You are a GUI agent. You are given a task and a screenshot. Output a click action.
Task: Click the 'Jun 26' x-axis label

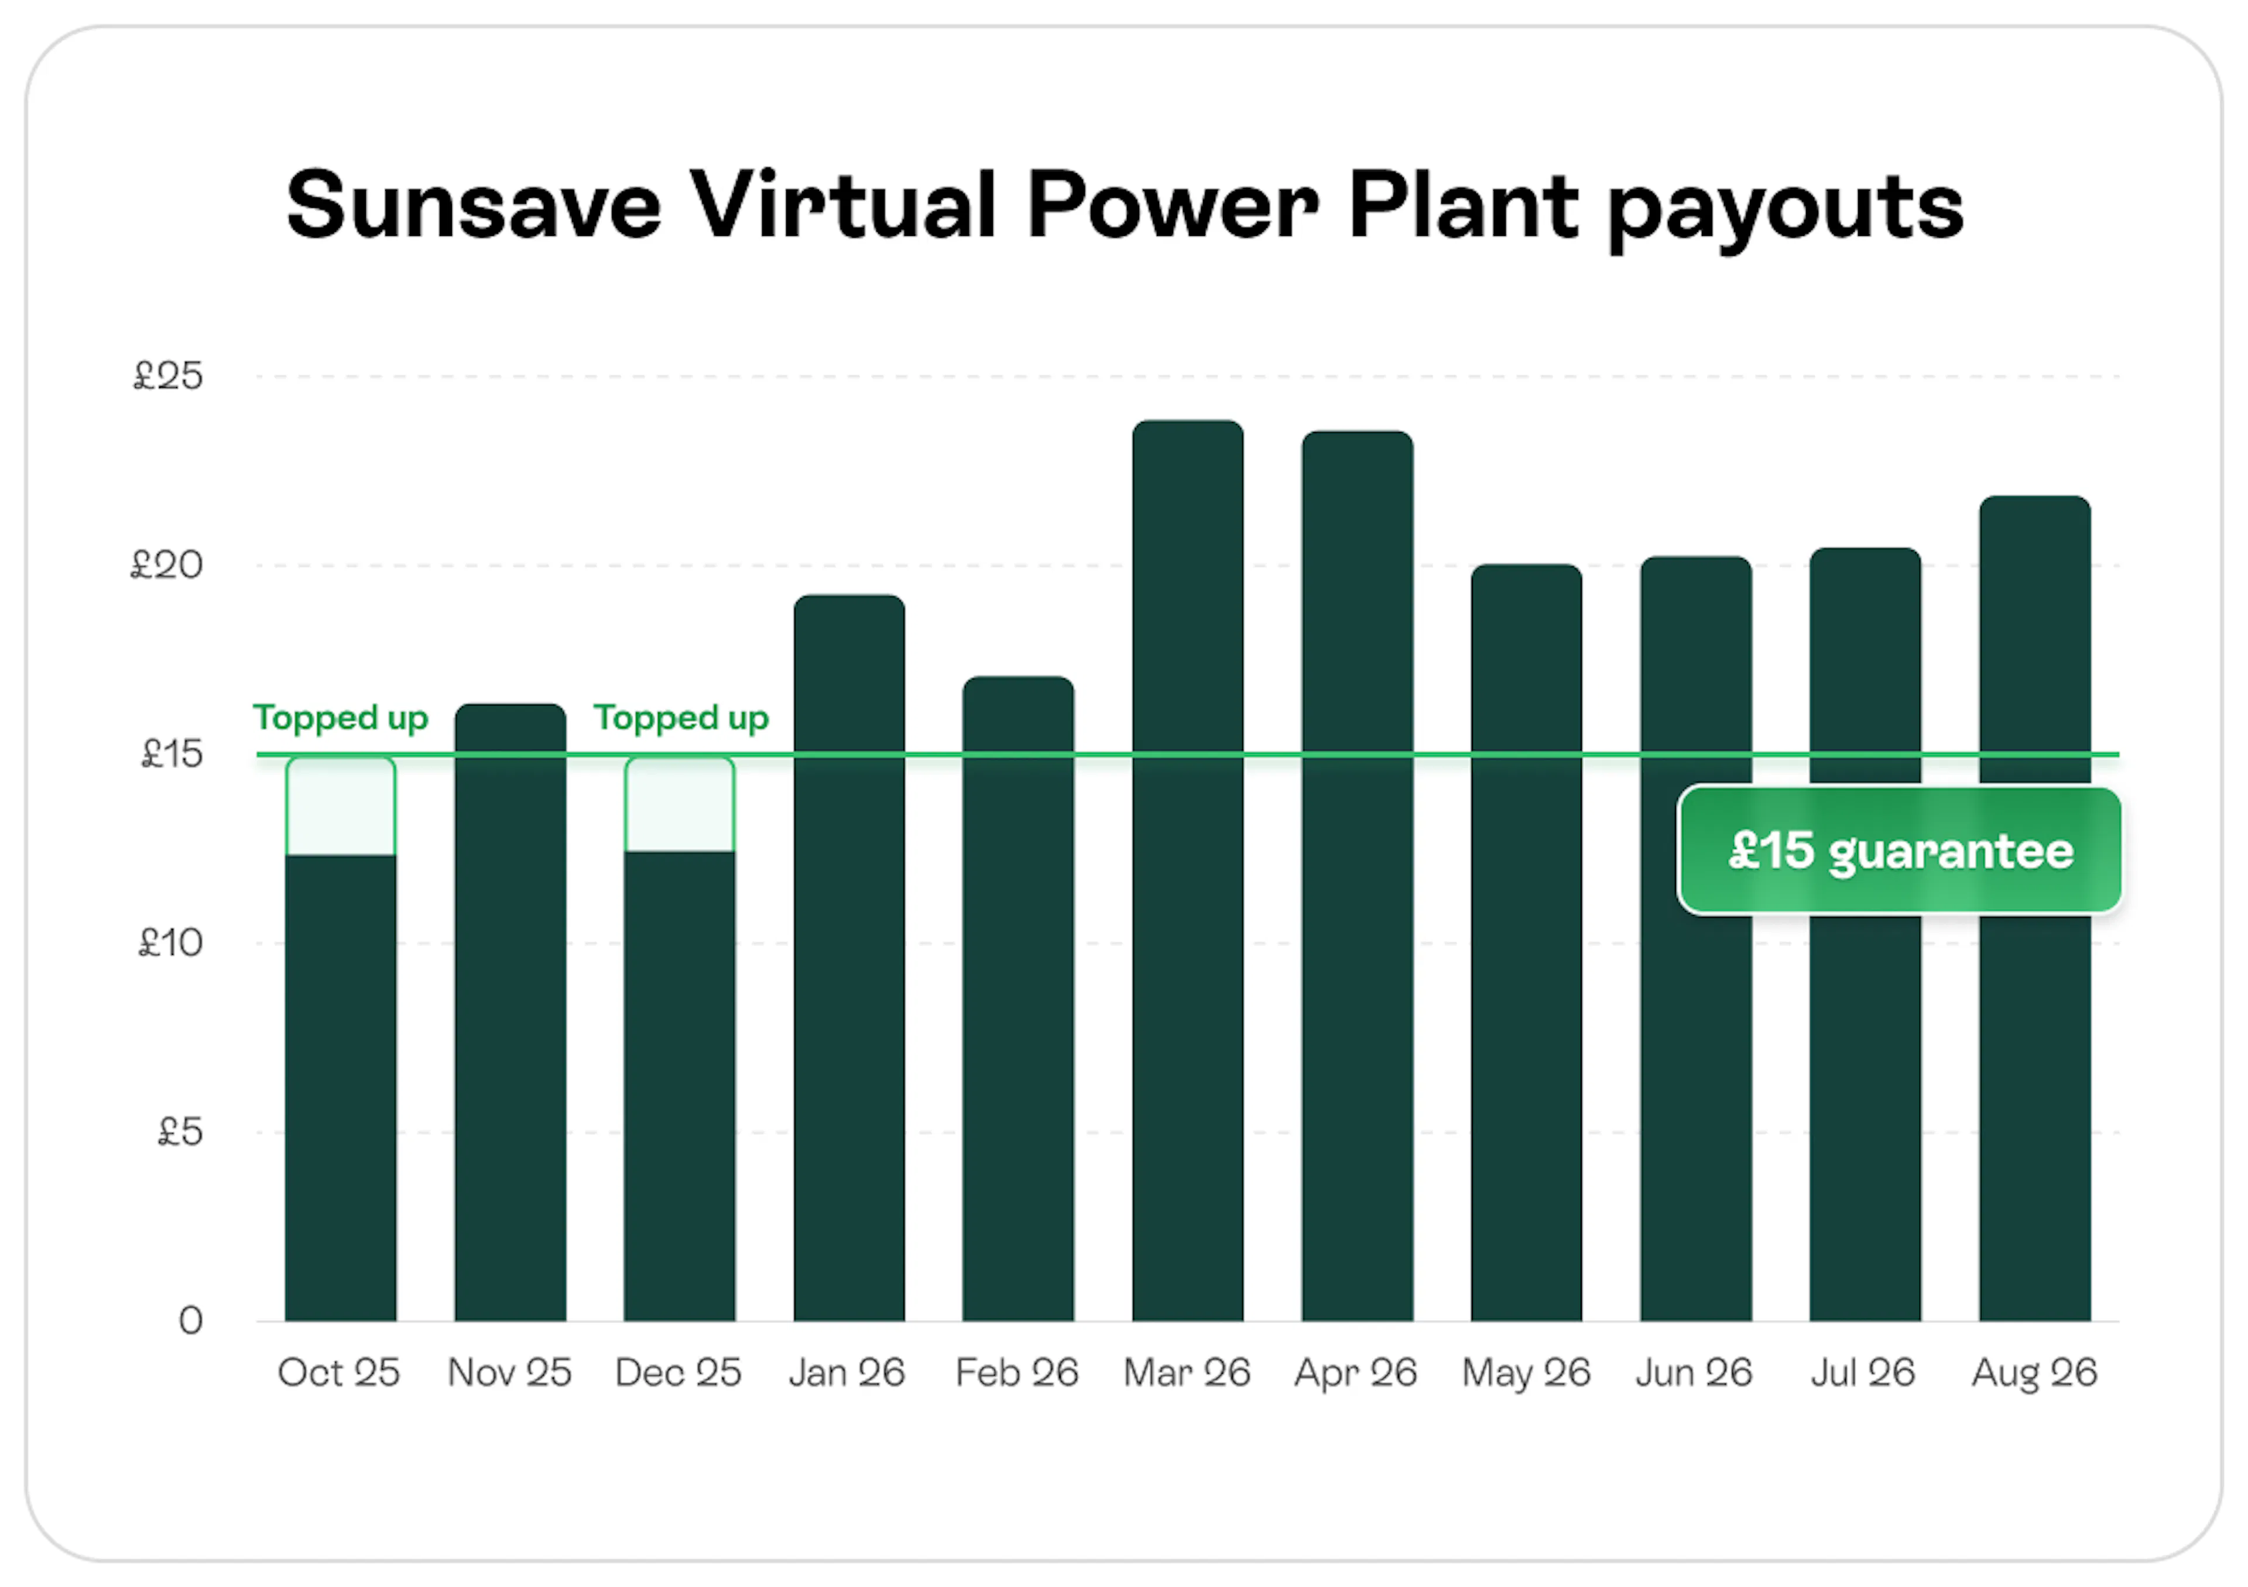pyautogui.click(x=1694, y=1373)
